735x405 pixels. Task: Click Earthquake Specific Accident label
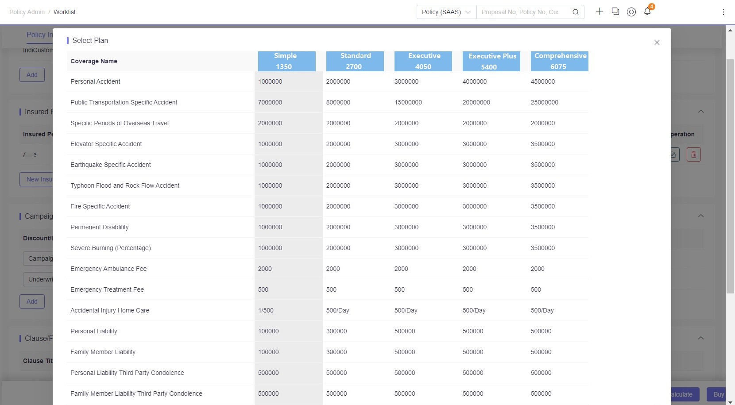111,165
